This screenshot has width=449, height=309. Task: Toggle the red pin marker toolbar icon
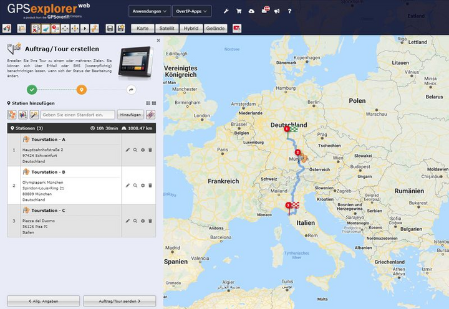tap(56, 28)
